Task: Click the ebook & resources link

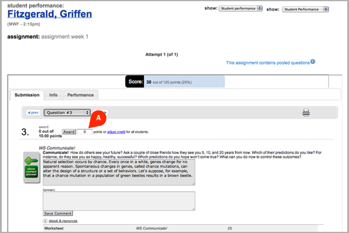Action: click(x=63, y=221)
